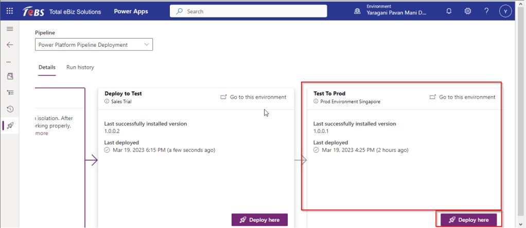Image resolution: width=526 pixels, height=228 pixels.
Task: Expand the sidebar ellipsis more options
Action: (x=10, y=61)
